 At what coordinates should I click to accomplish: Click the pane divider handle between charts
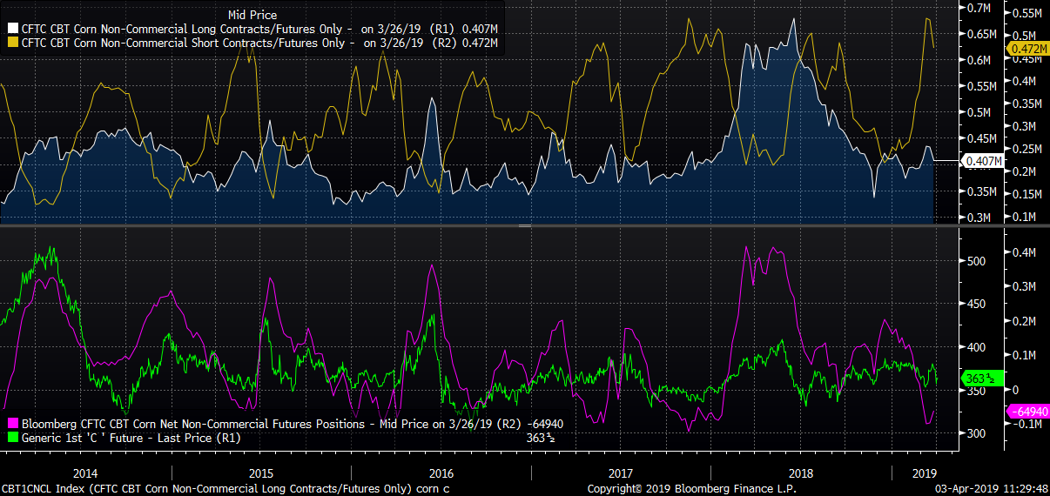[525, 225]
